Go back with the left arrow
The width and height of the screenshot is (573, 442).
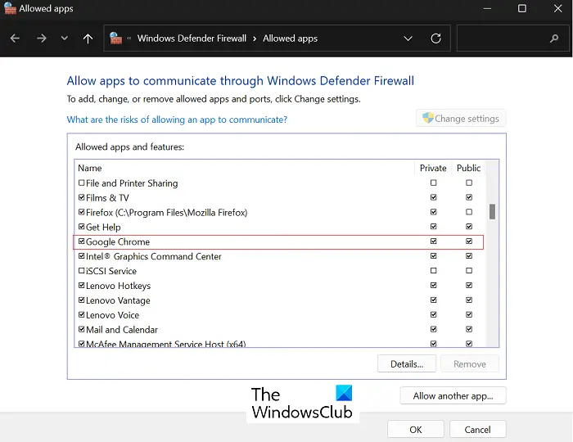click(x=15, y=38)
